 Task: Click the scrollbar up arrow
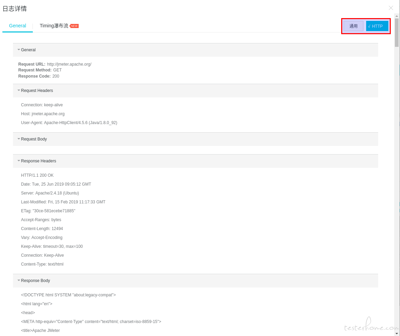(x=397, y=16)
